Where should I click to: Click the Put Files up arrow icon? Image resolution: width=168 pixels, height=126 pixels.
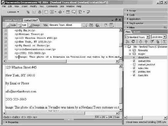[x=146, y=42]
